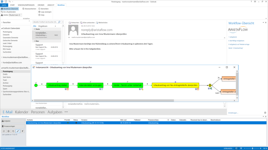Click the normal view icon in the status bar
This screenshot has width=268, height=150.
(x=236, y=148)
